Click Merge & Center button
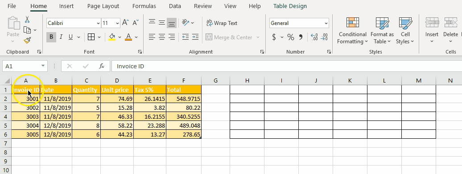This screenshot has height=174, width=462. (229, 37)
